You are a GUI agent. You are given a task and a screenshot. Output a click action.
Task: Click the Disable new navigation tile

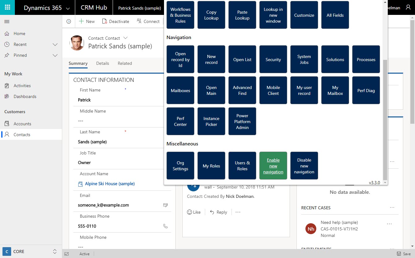click(x=304, y=166)
